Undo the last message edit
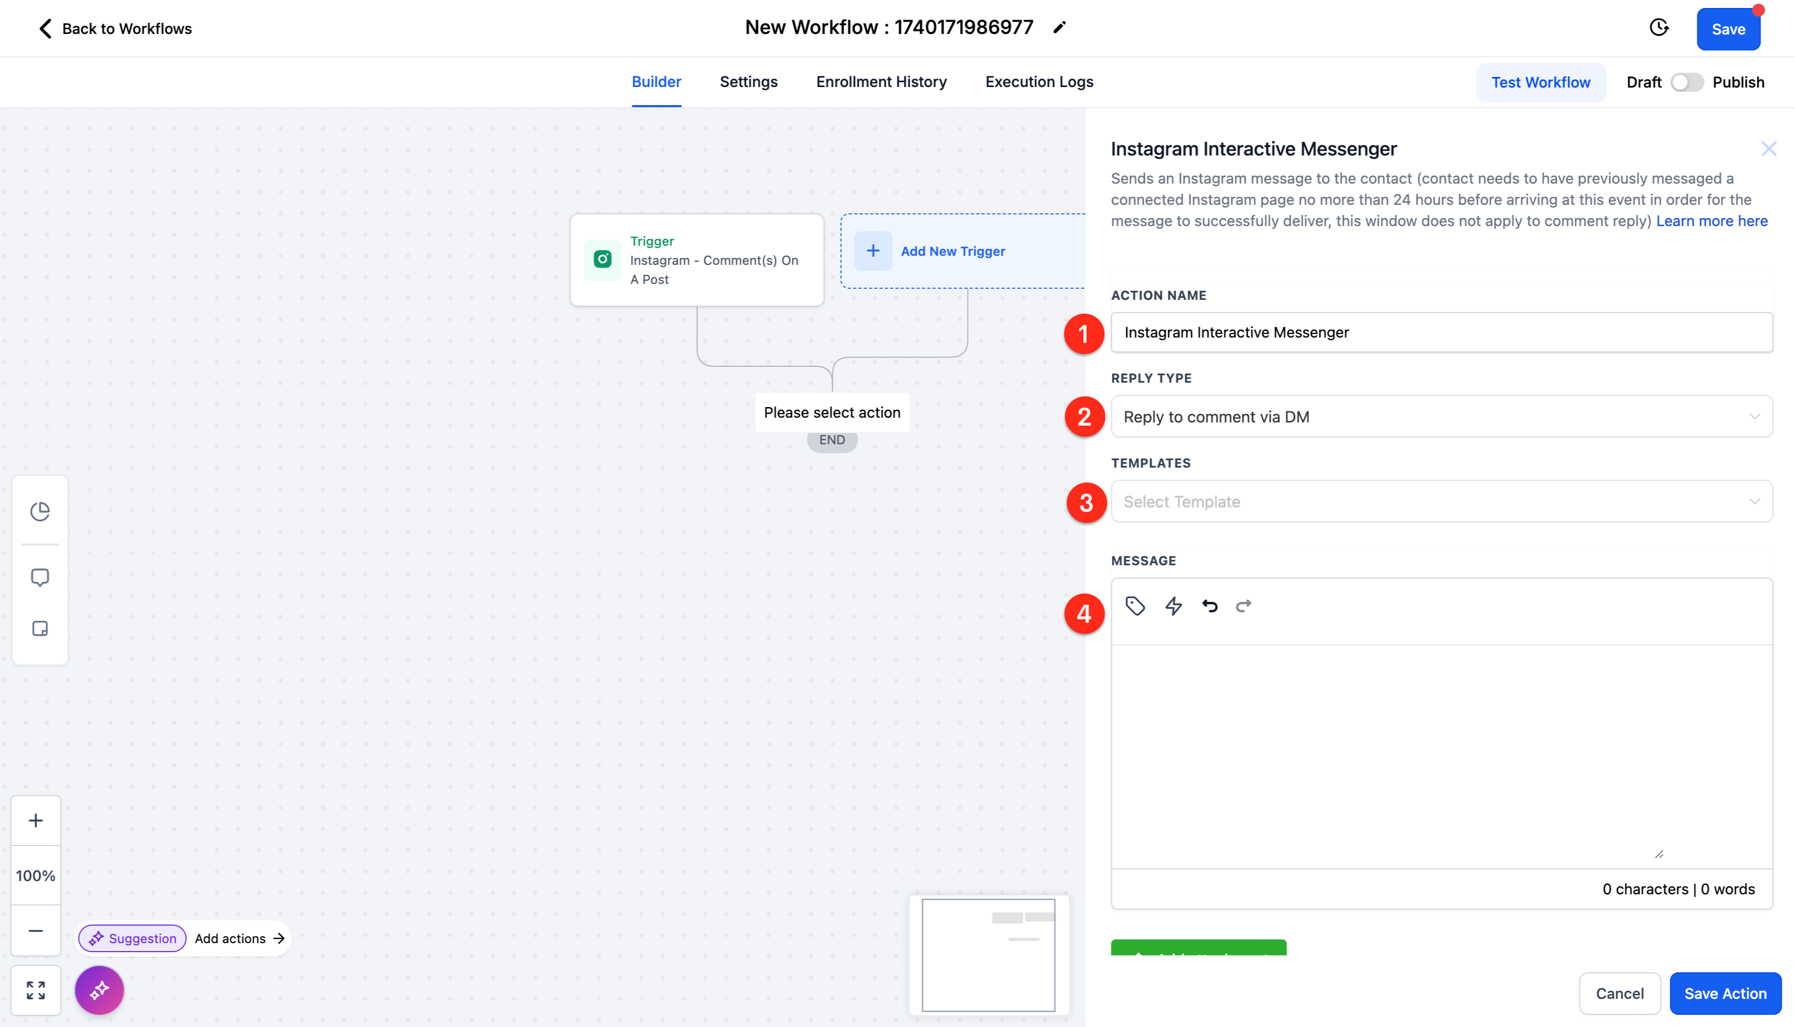 tap(1210, 606)
